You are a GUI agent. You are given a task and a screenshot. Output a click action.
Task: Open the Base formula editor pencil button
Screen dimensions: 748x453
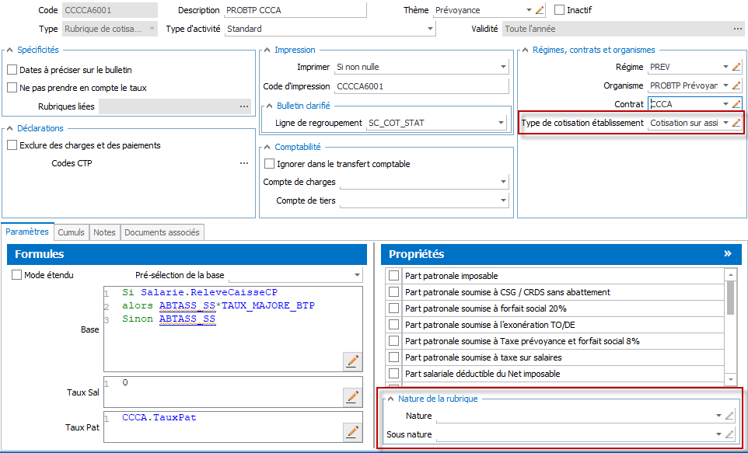click(352, 361)
